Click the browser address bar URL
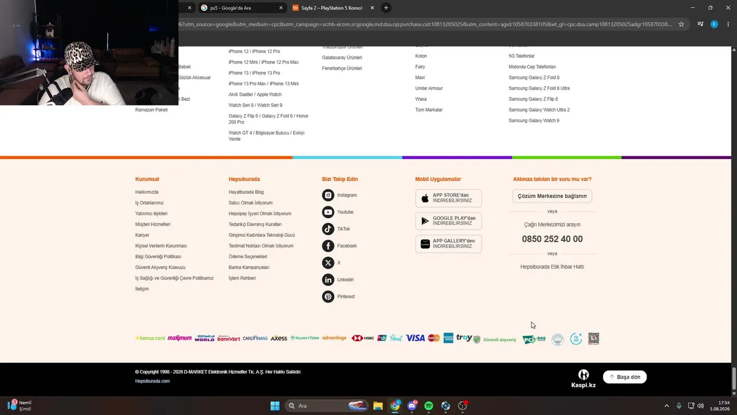The width and height of the screenshot is (737, 415). [426, 24]
